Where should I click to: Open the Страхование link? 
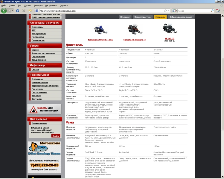point(38,57)
